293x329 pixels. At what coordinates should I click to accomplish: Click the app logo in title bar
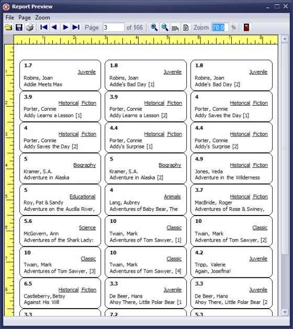pos(6,7)
